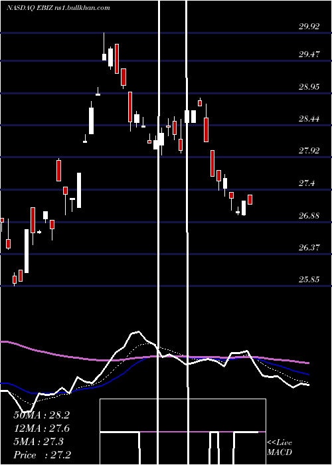332x465 pixels.
Task: Click the 26.88 price level label
Action: (x=309, y=216)
